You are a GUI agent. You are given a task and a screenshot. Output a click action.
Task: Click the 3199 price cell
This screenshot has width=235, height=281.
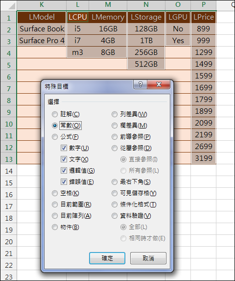coord(204,158)
